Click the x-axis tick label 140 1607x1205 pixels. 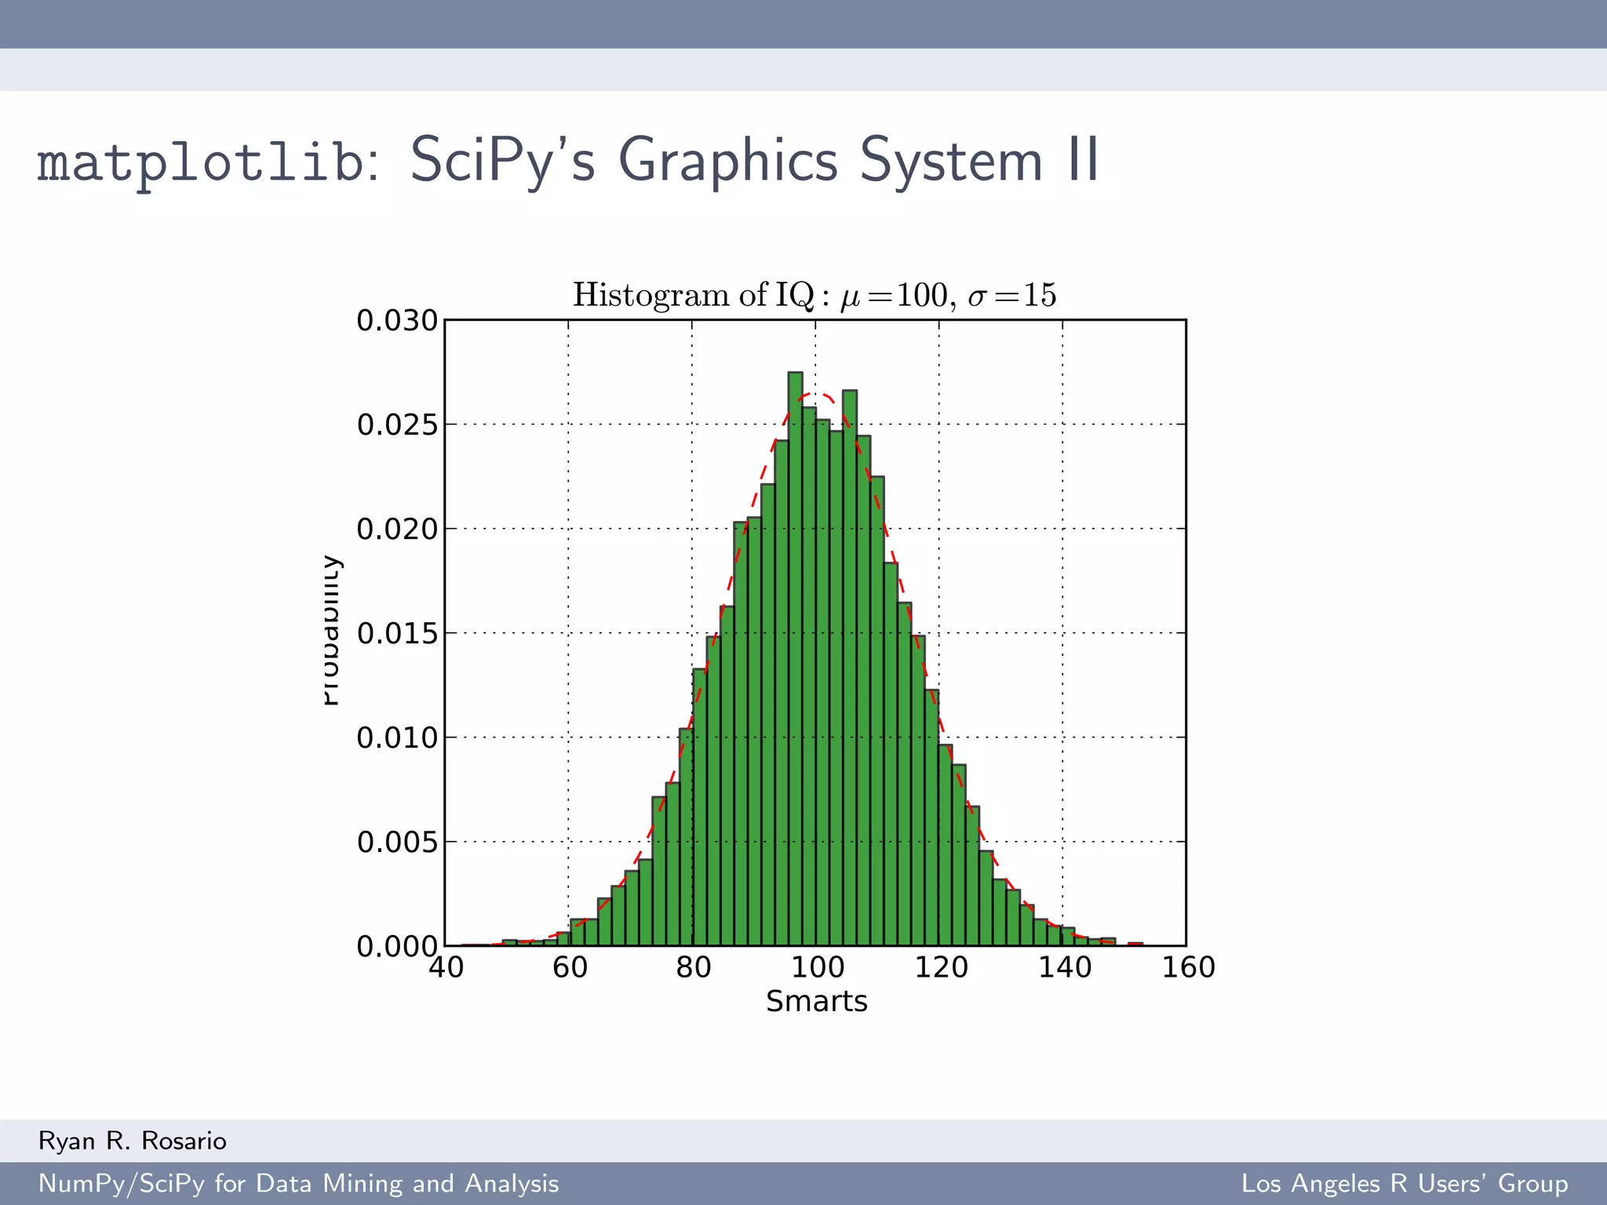click(1065, 967)
